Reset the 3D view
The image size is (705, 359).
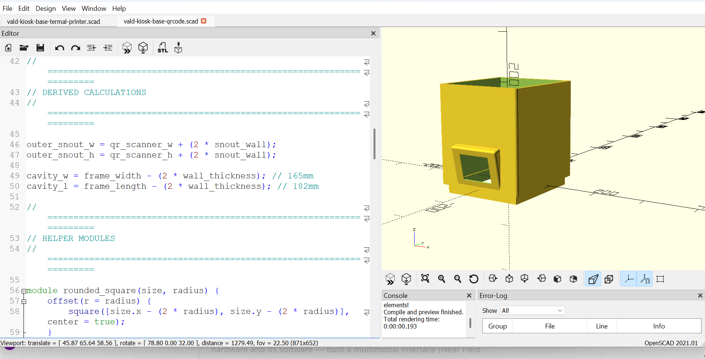pyautogui.click(x=474, y=279)
